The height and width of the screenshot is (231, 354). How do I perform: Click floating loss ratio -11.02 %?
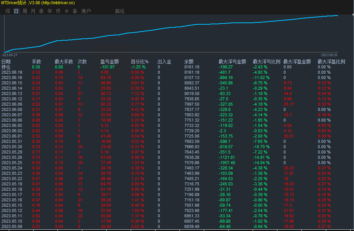click(x=261, y=78)
